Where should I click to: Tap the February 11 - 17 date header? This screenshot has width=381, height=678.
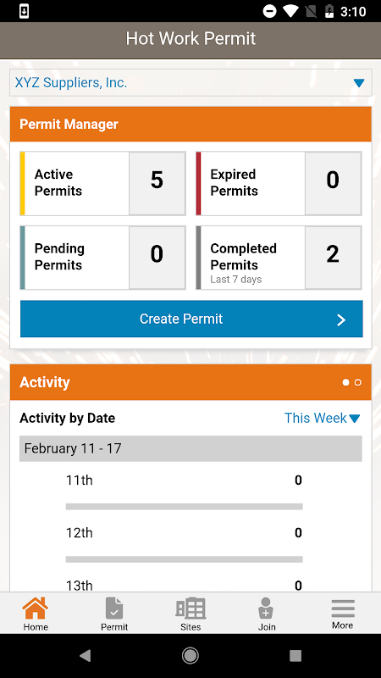click(x=190, y=448)
